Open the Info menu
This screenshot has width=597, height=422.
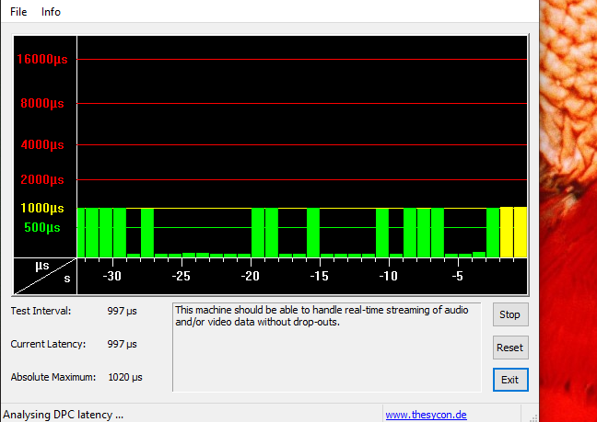pos(51,12)
